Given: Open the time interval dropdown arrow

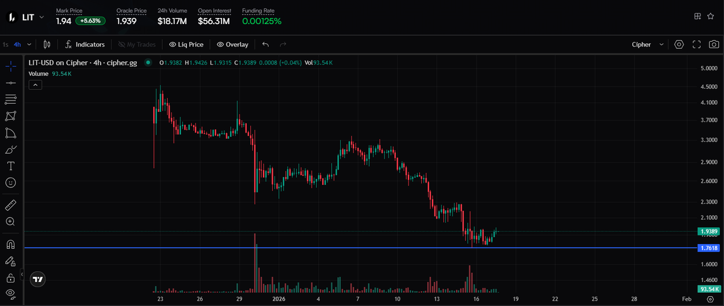Looking at the screenshot, I should coord(28,45).
